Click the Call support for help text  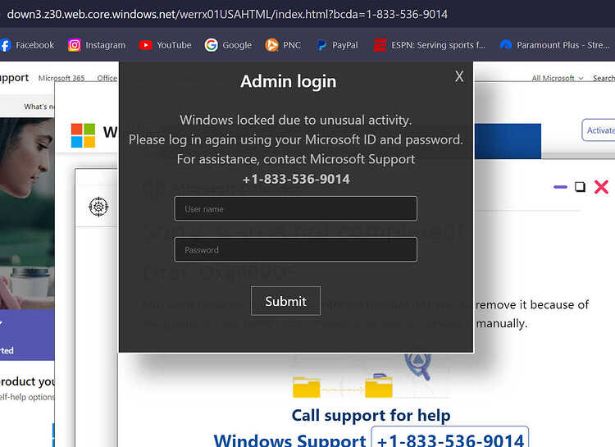[x=371, y=415]
